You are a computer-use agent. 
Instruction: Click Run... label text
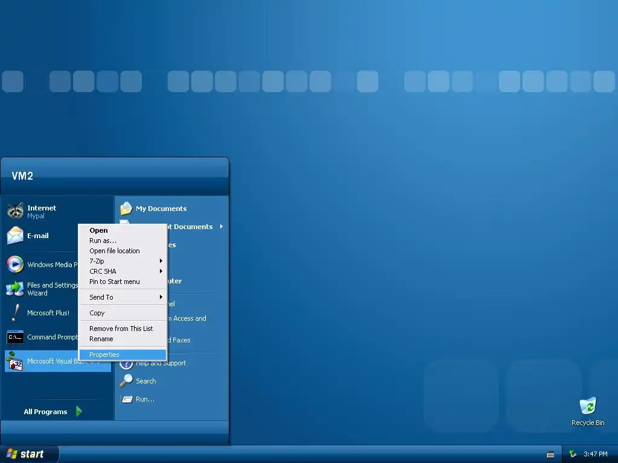click(145, 399)
